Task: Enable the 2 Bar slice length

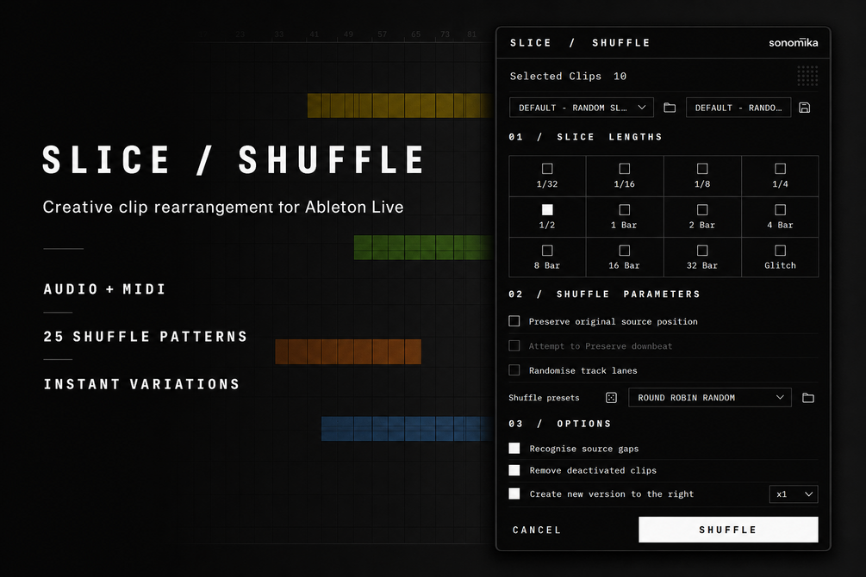Action: pyautogui.click(x=702, y=210)
